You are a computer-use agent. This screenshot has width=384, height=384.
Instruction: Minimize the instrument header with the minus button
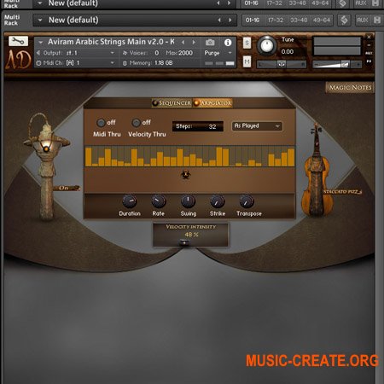click(369, 45)
